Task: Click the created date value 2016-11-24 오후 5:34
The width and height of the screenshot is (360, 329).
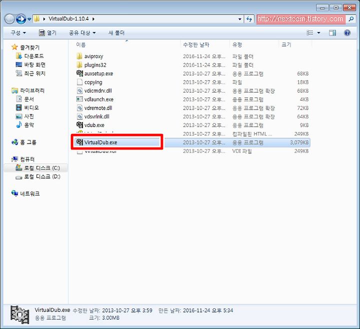Action: coord(208,310)
